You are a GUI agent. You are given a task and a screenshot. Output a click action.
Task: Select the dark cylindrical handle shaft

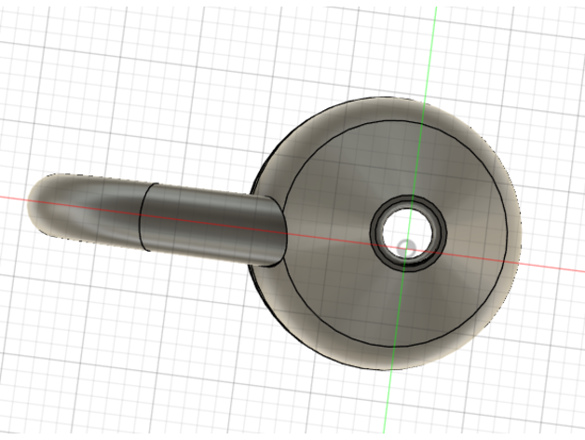[210, 219]
